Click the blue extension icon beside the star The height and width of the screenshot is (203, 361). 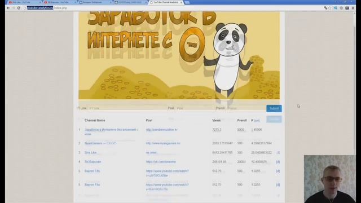click(336, 8)
